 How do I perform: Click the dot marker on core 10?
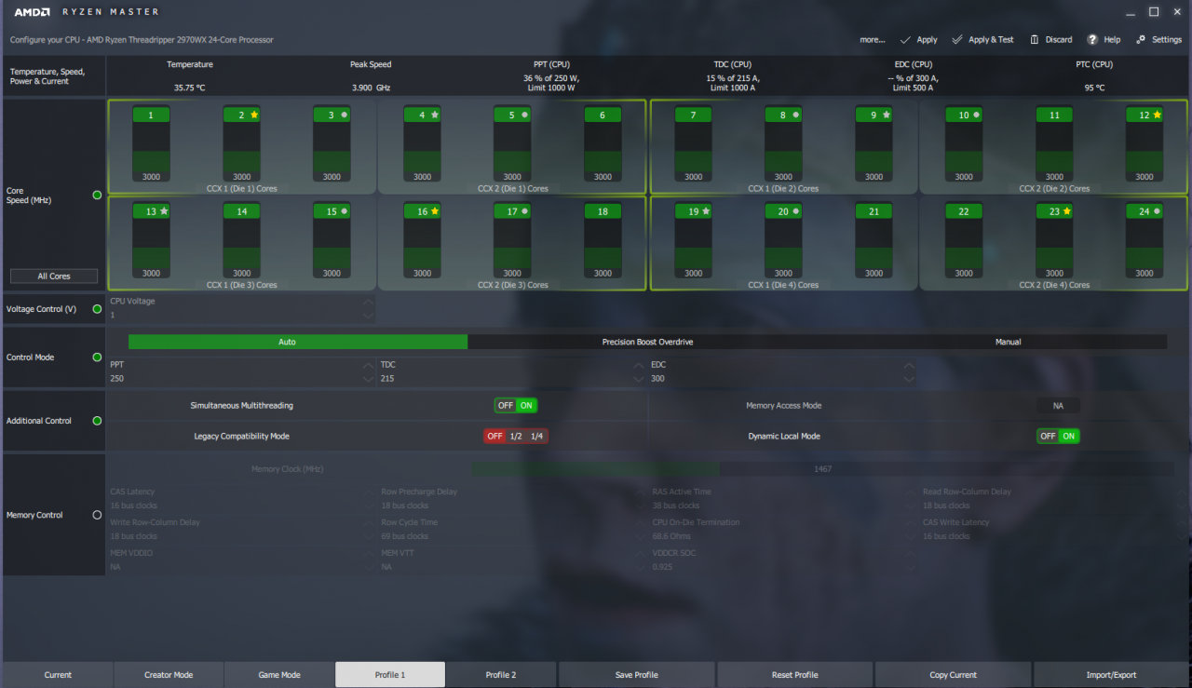pos(976,115)
